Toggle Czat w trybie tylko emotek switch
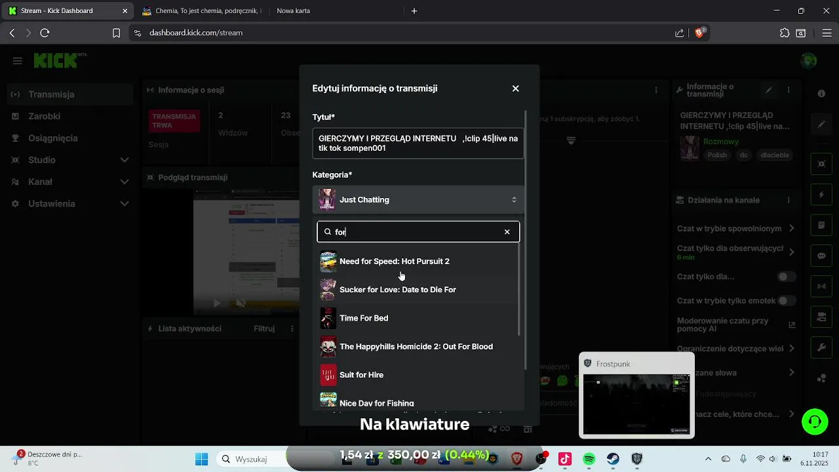Screen dimensions: 839x472 pos(787,301)
